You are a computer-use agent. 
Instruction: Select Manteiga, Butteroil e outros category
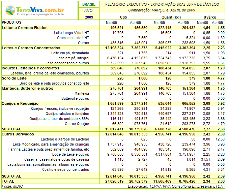tap(27, 88)
